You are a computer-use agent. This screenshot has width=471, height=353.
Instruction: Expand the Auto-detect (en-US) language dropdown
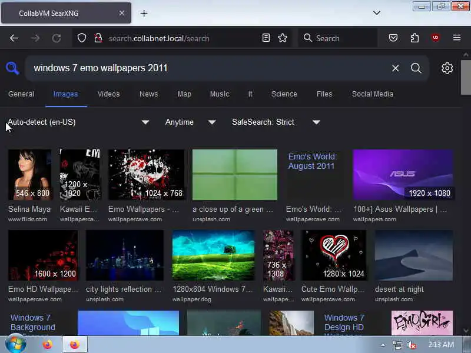(78, 122)
